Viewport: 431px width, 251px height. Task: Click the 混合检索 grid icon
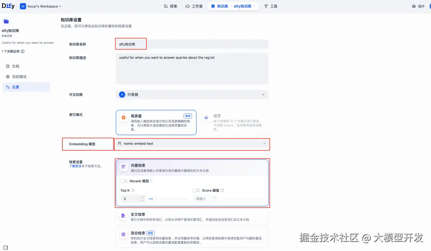[x=123, y=235]
